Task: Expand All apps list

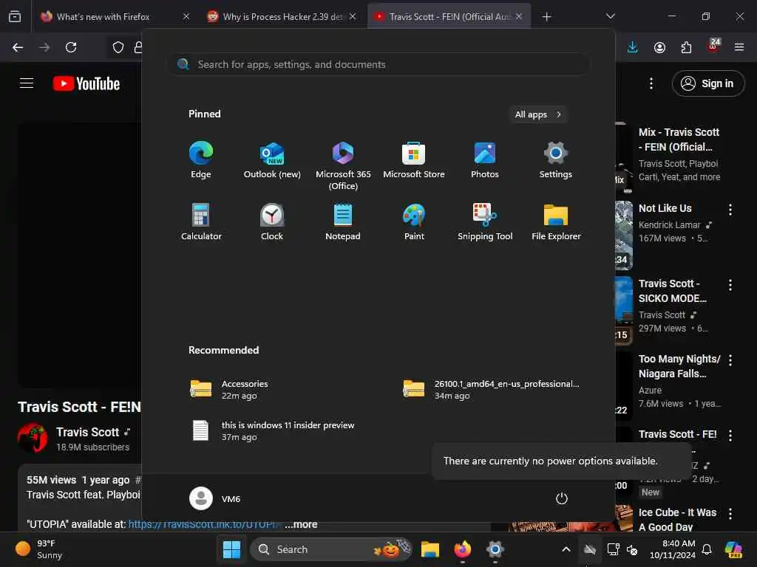Action: [x=538, y=114]
